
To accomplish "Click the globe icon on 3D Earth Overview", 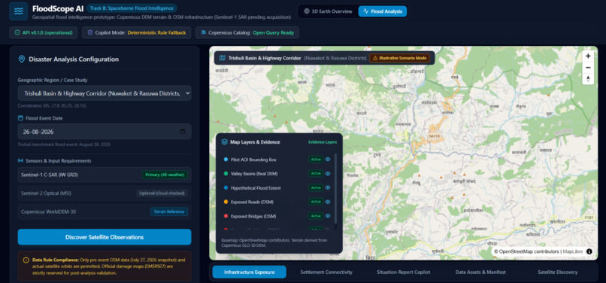I will [x=307, y=11].
